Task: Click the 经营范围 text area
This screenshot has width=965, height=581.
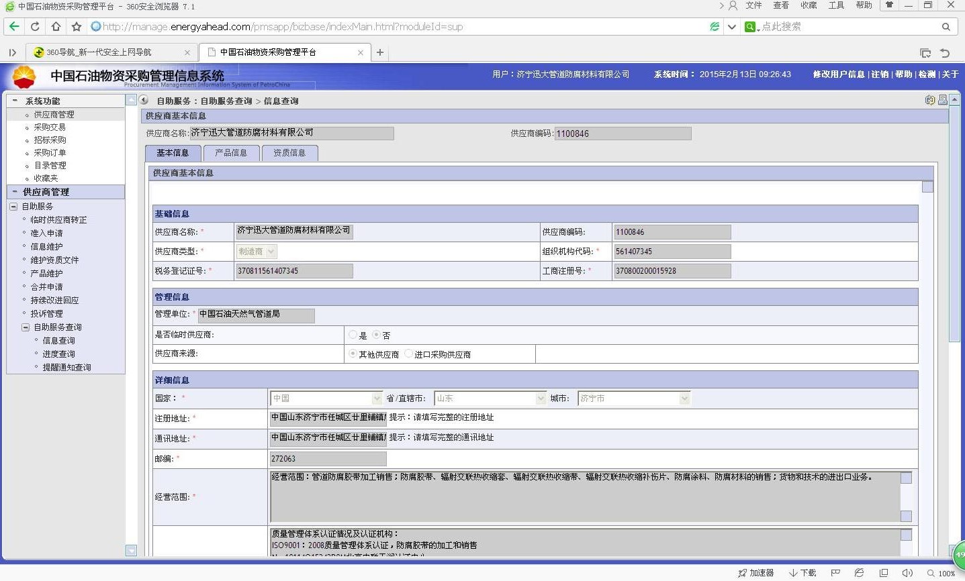Action: (585, 497)
